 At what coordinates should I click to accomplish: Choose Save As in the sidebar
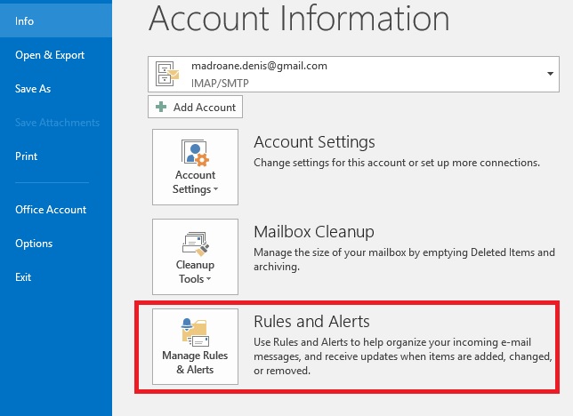click(x=33, y=89)
